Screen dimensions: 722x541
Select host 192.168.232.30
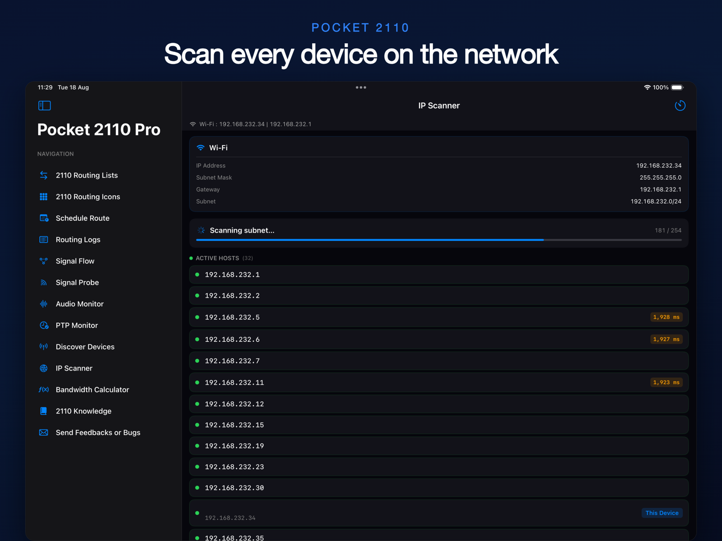coord(439,488)
